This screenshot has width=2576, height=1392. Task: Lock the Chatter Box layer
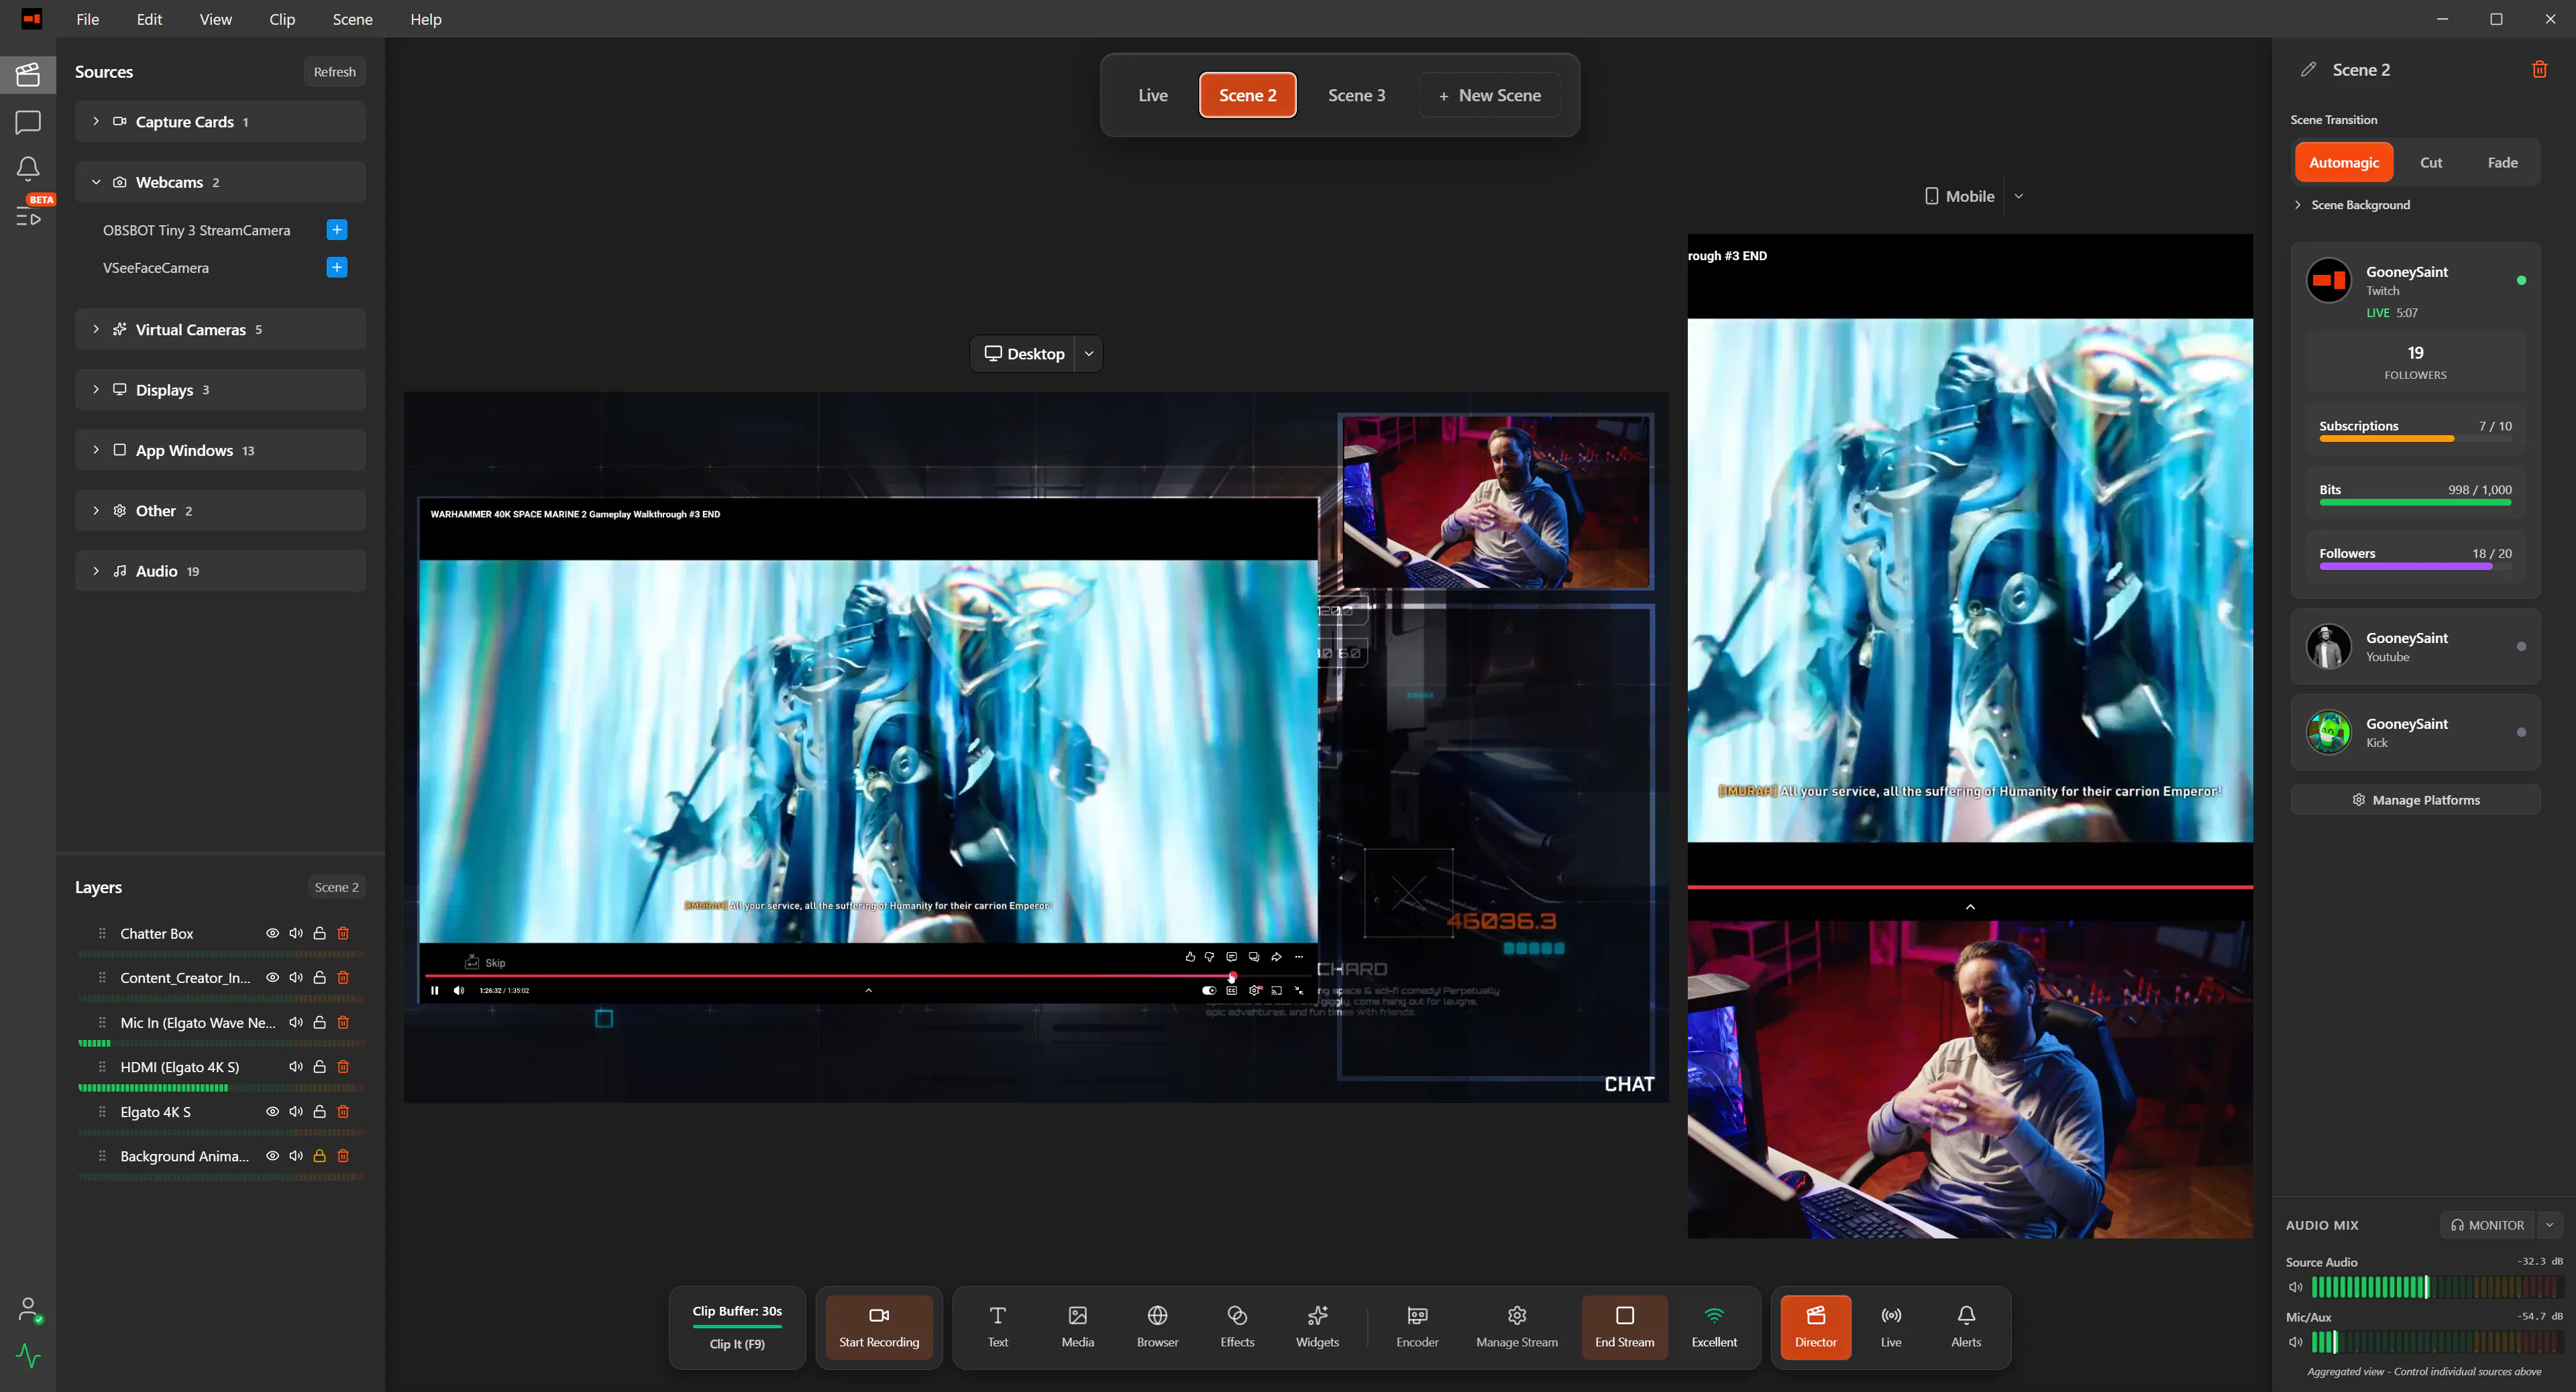click(320, 933)
